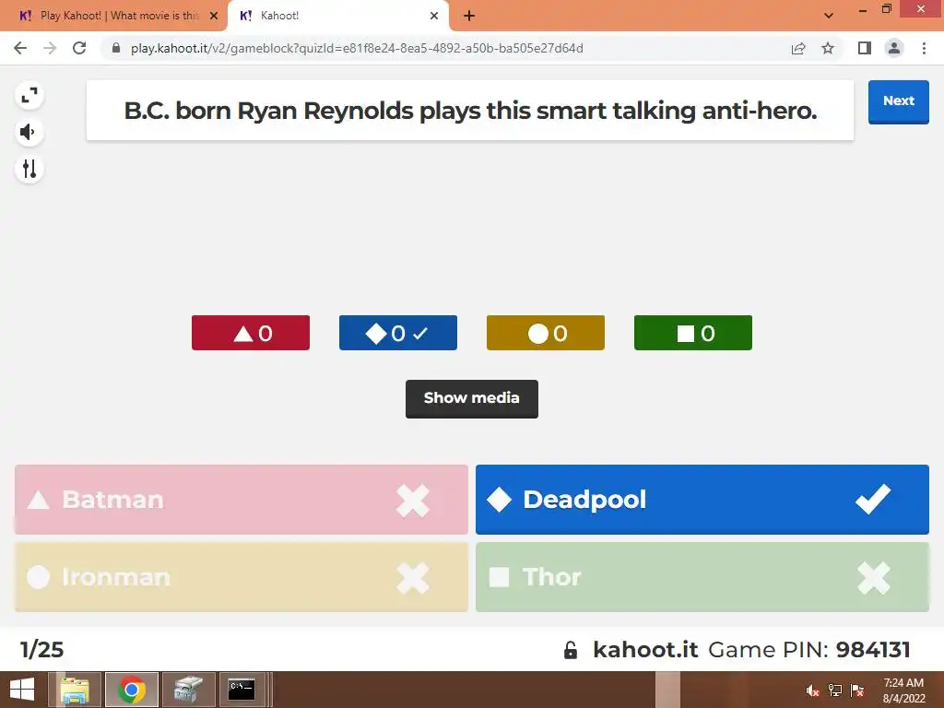Bookmark this page with the star icon
Image resolution: width=944 pixels, height=708 pixels.
[828, 48]
